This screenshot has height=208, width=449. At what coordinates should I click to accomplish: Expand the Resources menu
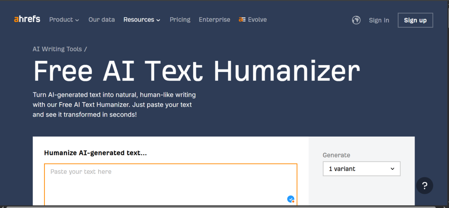tap(142, 20)
